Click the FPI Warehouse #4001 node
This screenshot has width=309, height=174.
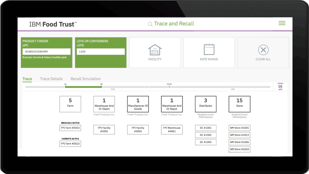click(x=172, y=129)
